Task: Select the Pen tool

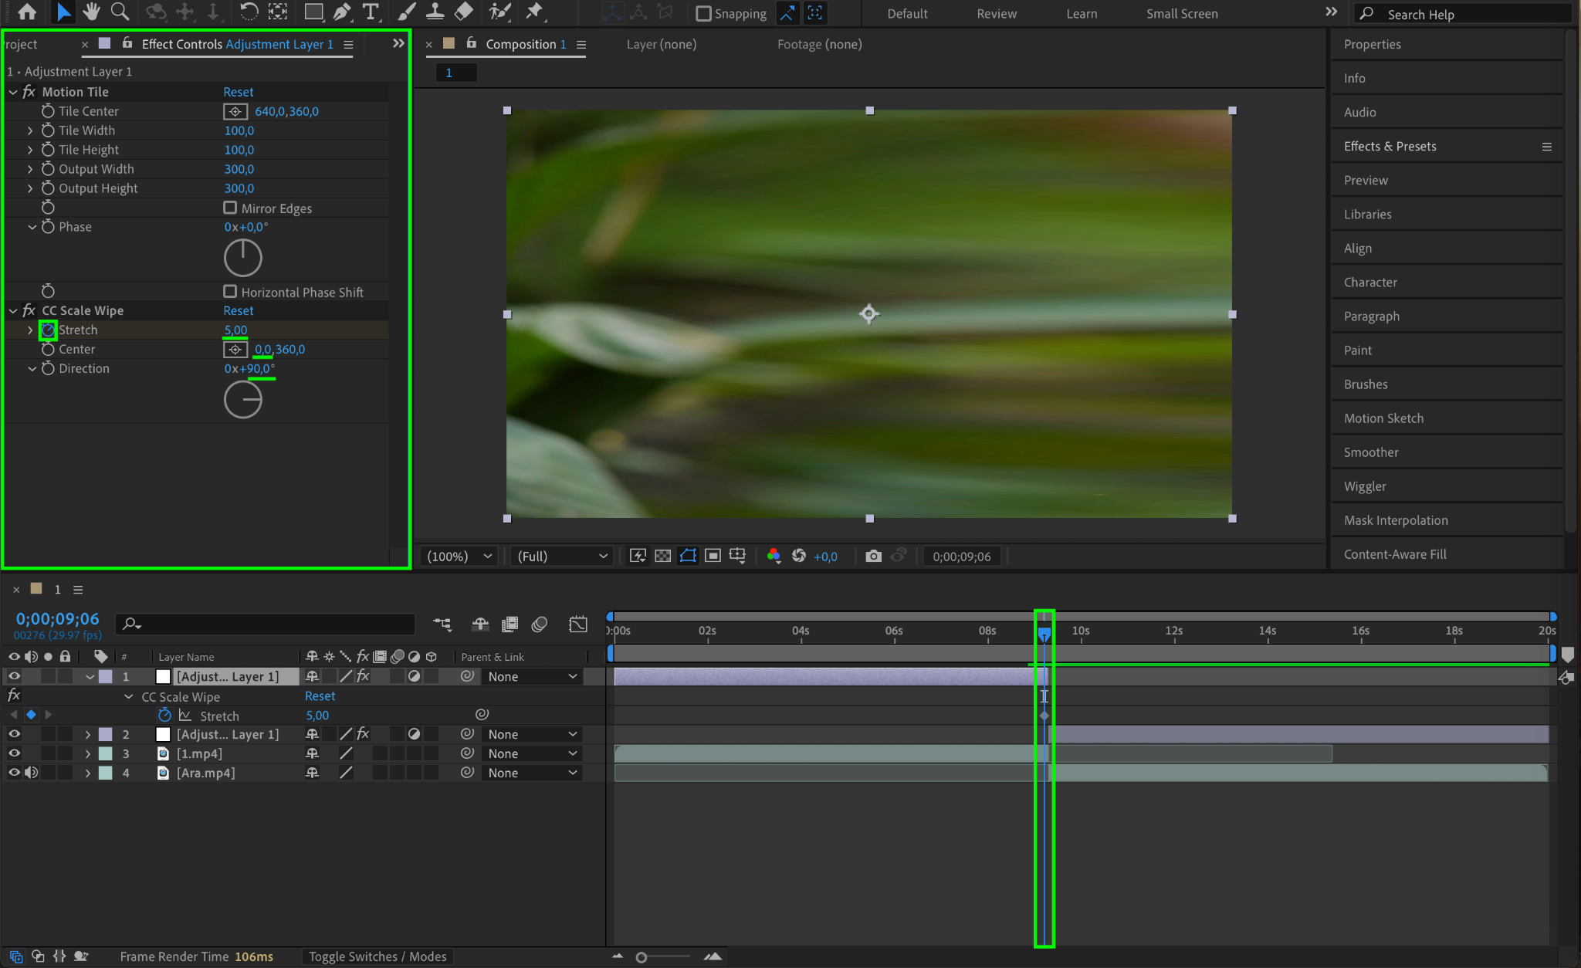Action: click(341, 12)
